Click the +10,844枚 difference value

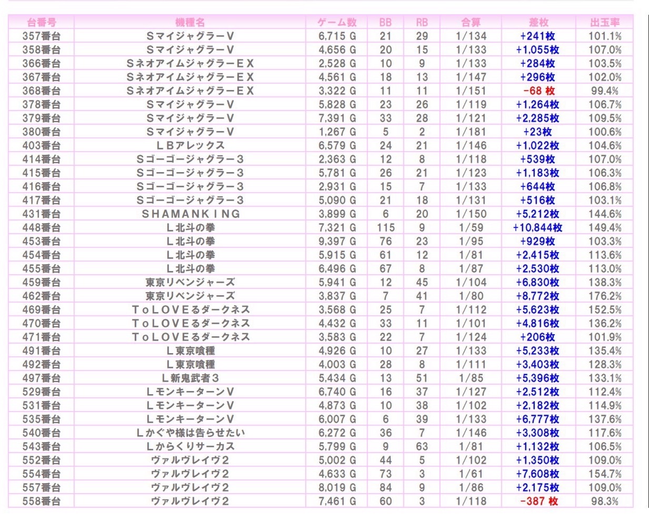pyautogui.click(x=537, y=227)
